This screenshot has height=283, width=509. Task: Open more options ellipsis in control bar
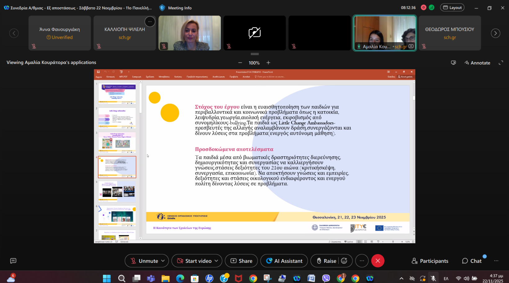[x=362, y=261]
